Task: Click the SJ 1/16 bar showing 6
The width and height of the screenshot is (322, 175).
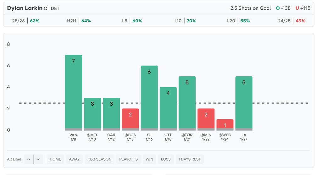Action: 149,98
